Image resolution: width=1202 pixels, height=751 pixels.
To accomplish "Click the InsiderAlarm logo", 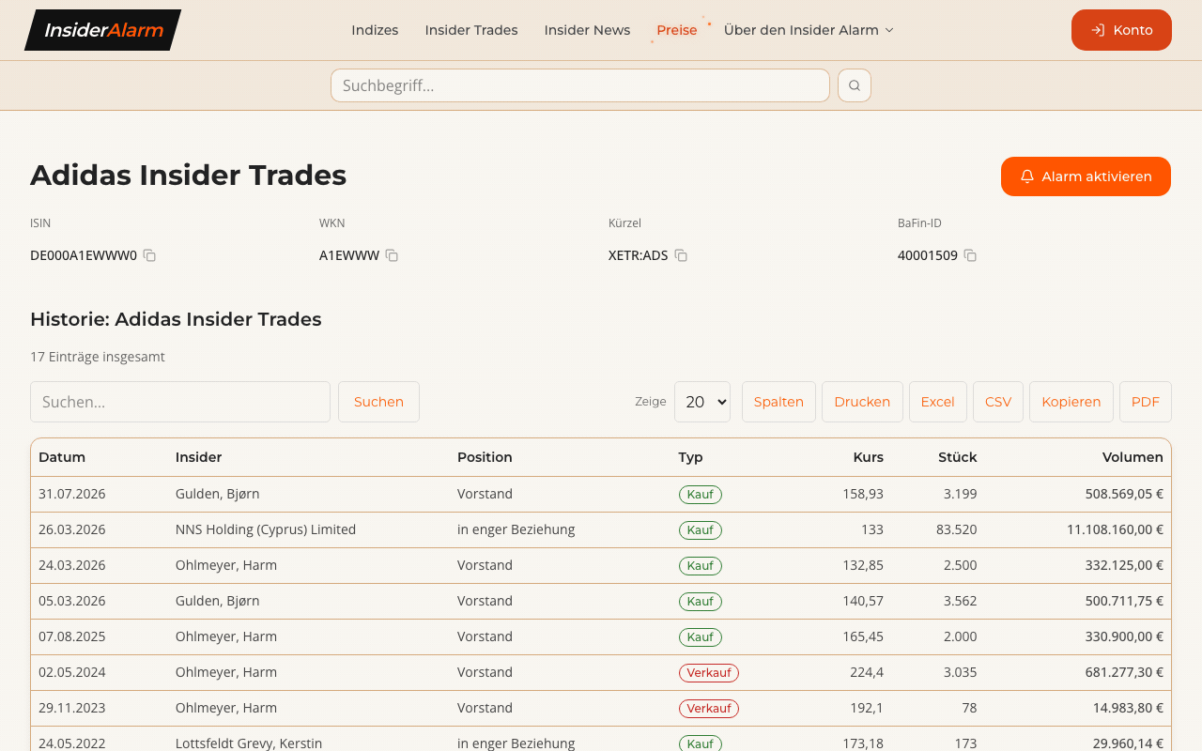I will [x=102, y=30].
